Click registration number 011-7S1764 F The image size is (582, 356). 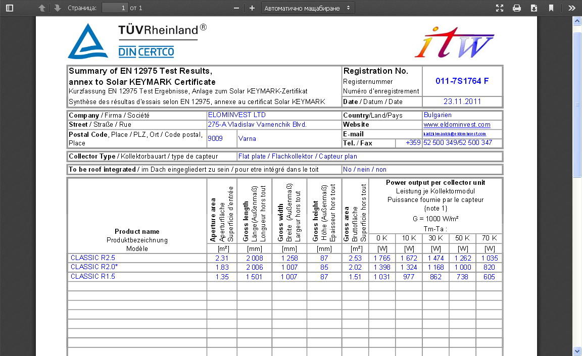[462, 81]
